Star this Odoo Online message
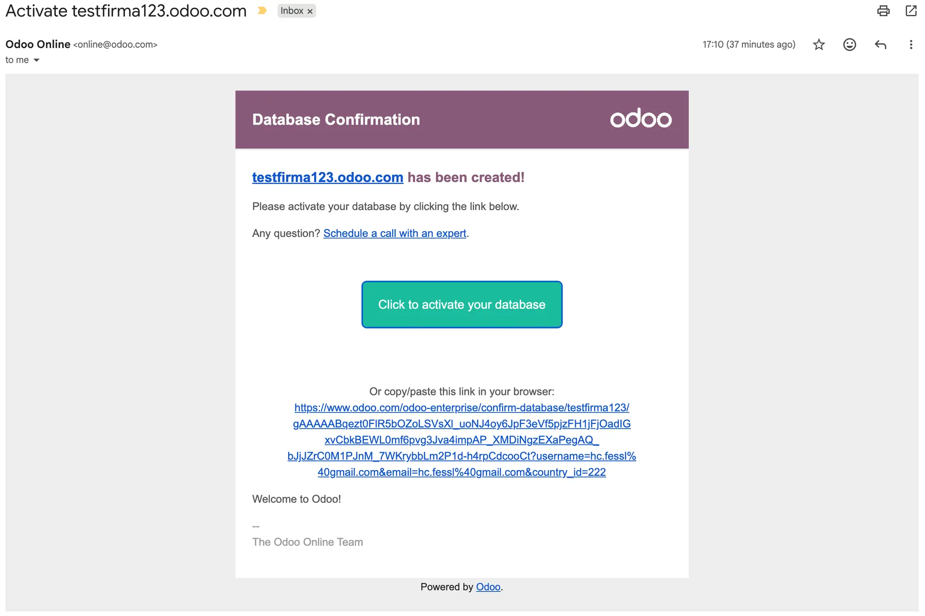925x616 pixels. point(819,45)
